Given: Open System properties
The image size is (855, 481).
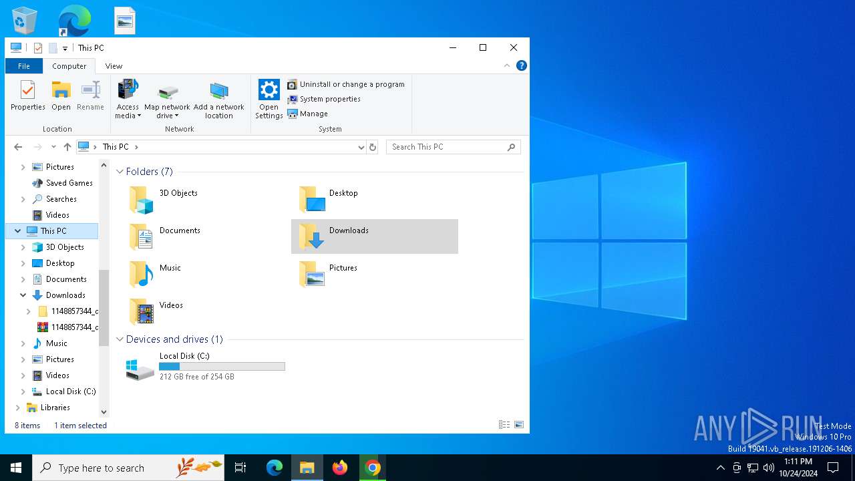Looking at the screenshot, I should pos(324,99).
